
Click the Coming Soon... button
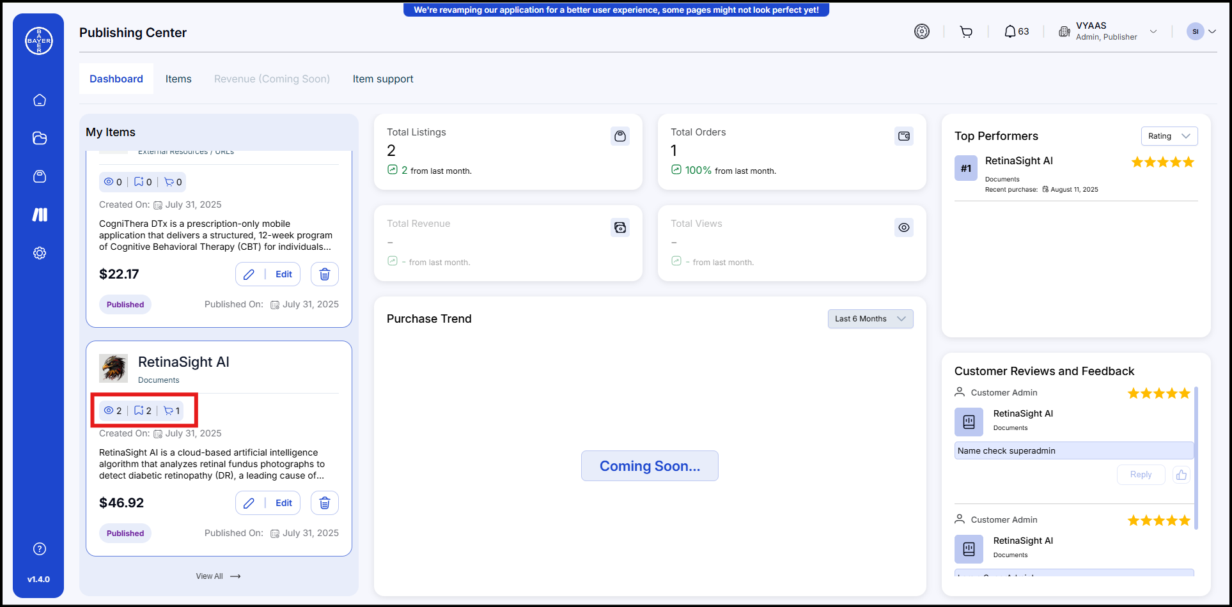point(650,466)
